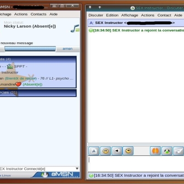Click the orange nudge button
The image size is (184, 184).
click(155, 151)
